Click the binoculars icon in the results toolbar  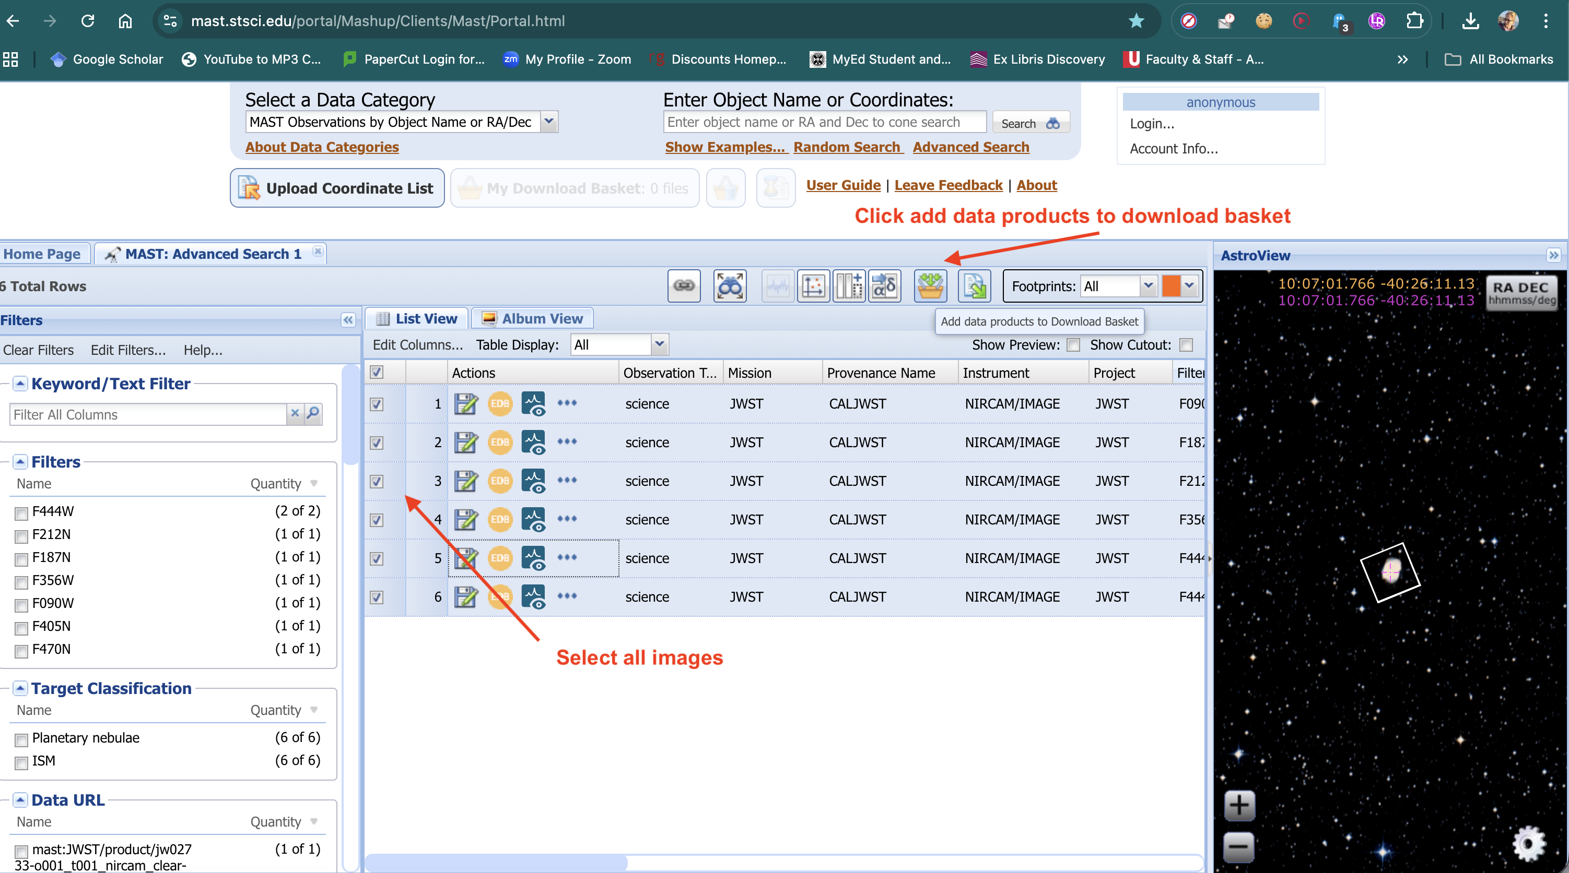point(729,286)
